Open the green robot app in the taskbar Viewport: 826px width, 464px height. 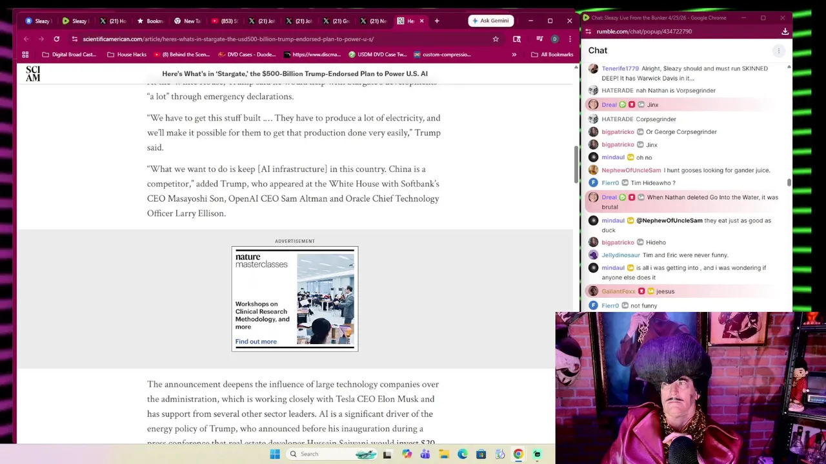537,454
